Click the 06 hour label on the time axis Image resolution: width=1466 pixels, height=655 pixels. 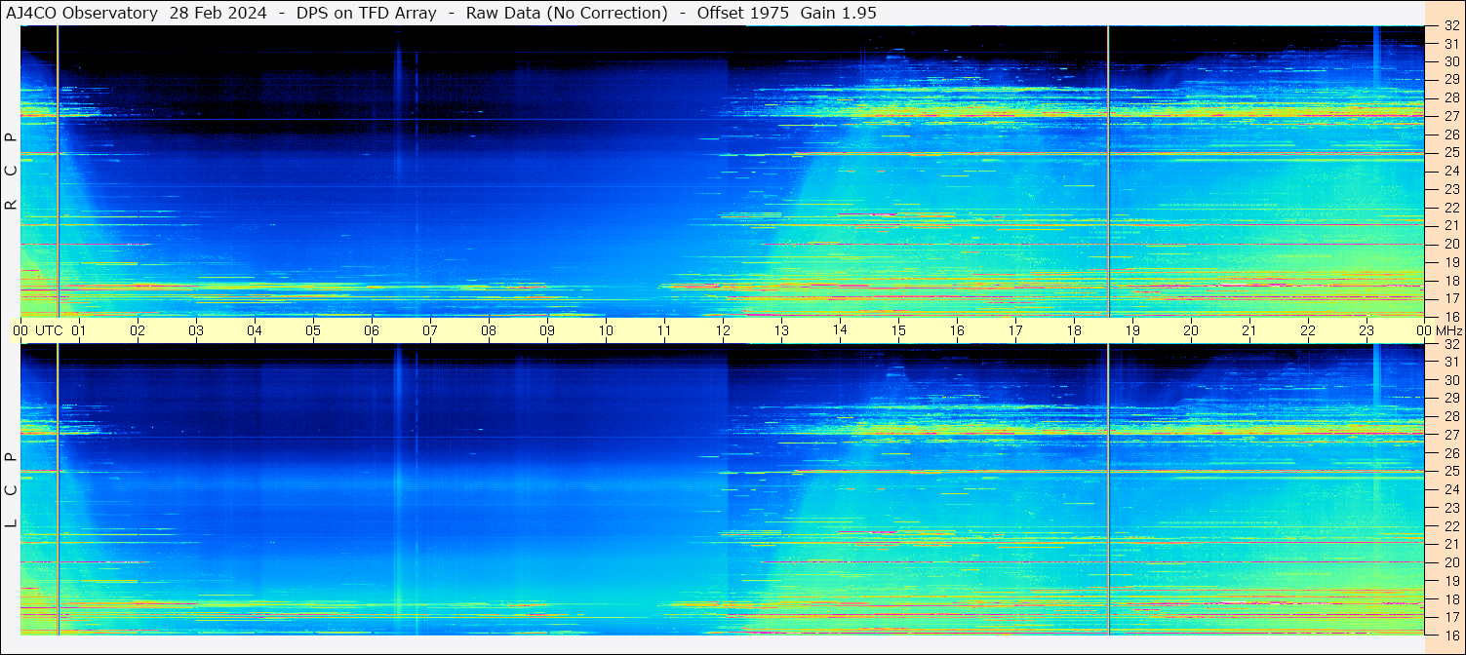coord(372,330)
